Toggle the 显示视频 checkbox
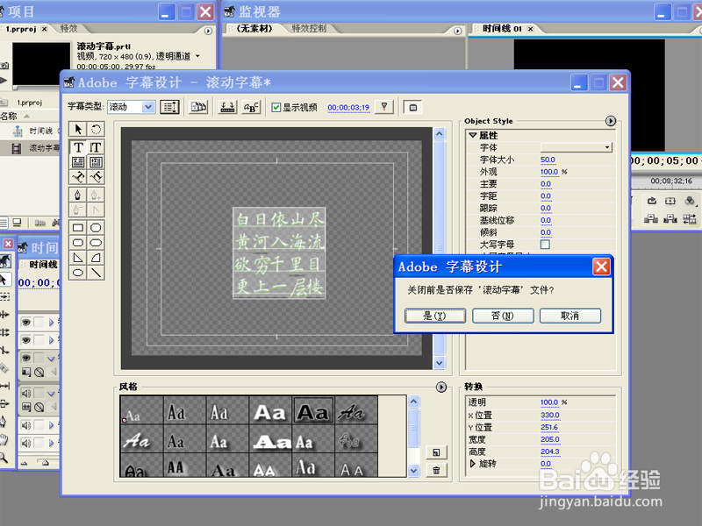Viewport: 702px width, 526px height. (276, 107)
